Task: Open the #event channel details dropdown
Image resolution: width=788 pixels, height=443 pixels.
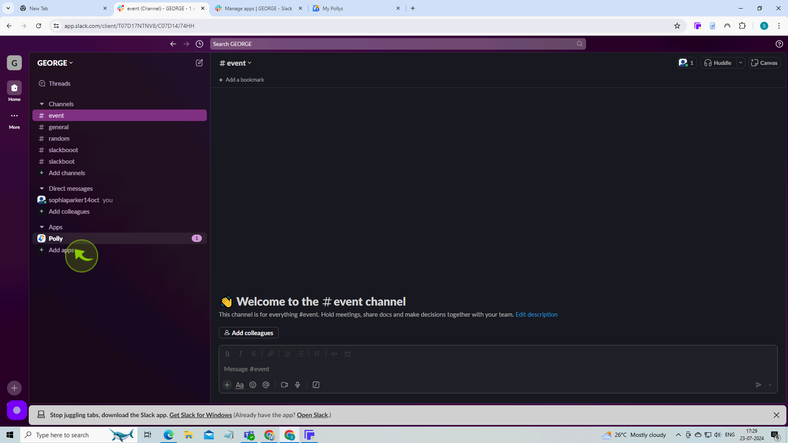Action: coord(235,63)
